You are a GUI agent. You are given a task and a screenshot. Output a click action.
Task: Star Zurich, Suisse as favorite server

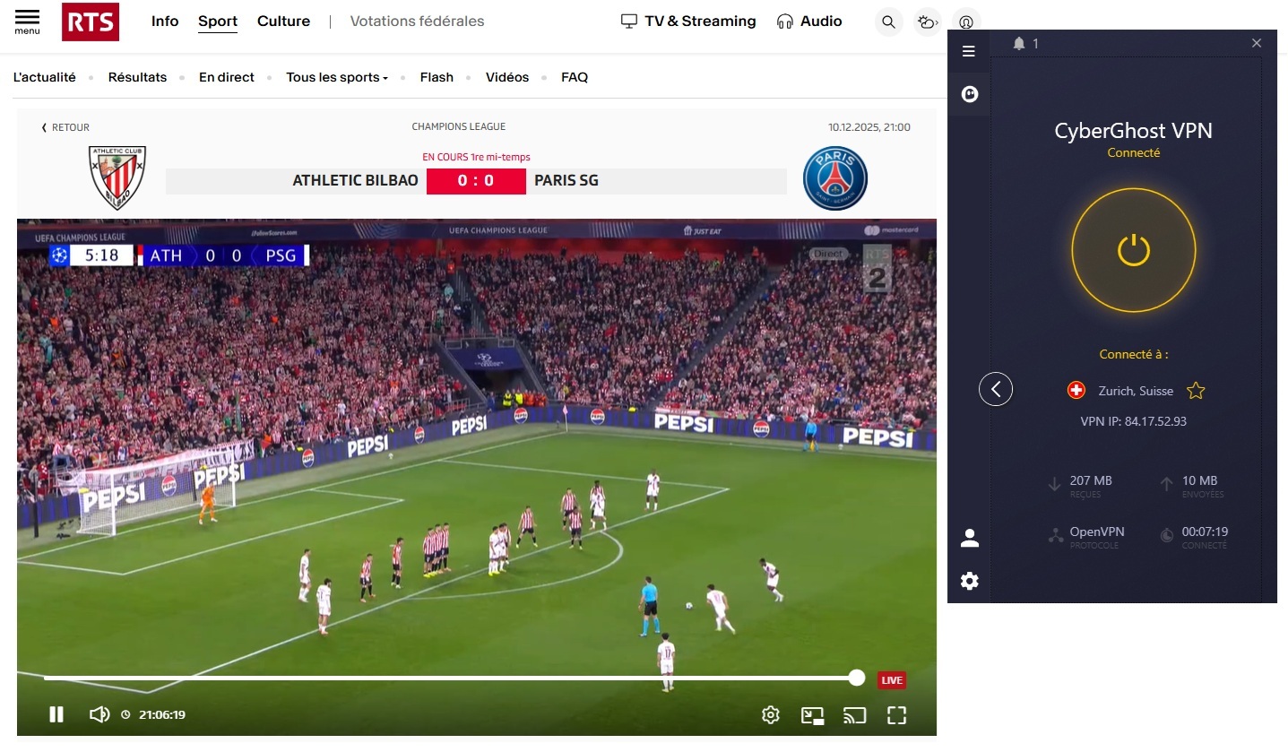click(x=1196, y=390)
